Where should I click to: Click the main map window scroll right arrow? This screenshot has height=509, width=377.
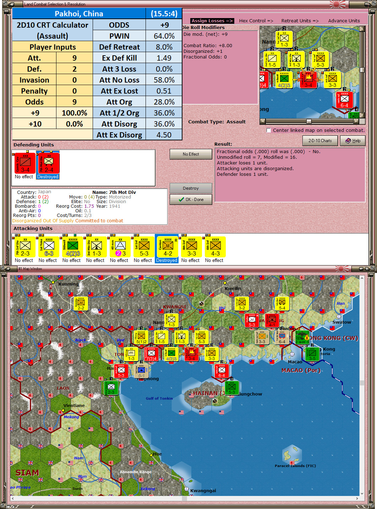[x=357, y=498]
